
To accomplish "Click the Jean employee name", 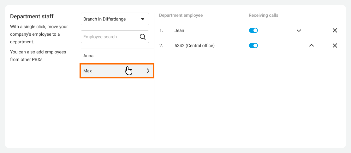I will point(179,30).
